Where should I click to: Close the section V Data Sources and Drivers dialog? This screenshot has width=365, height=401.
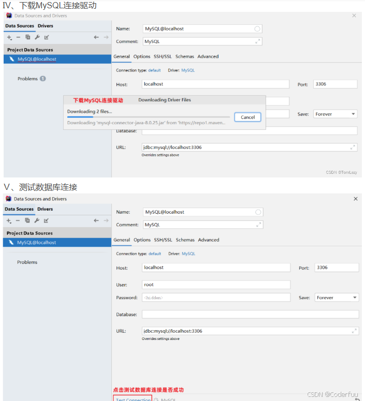pos(356,199)
